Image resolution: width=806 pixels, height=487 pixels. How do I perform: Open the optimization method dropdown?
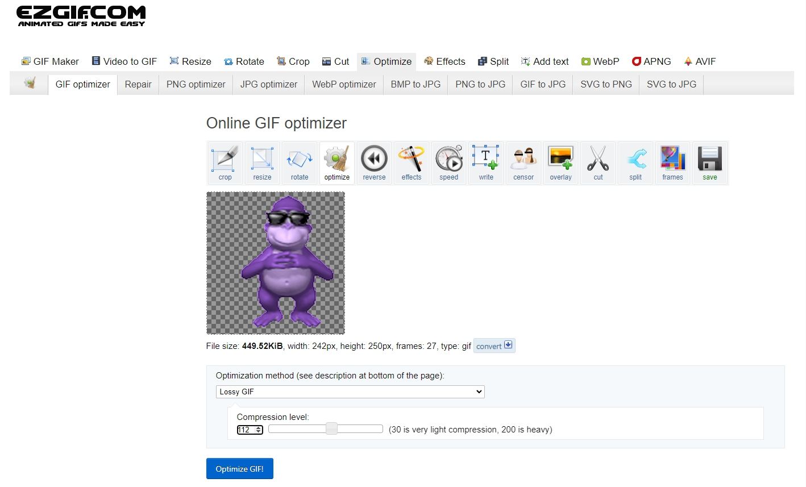[350, 392]
